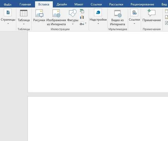This screenshot has width=168, height=141.
Task: Click the header page icon
Action: coord(167,11)
